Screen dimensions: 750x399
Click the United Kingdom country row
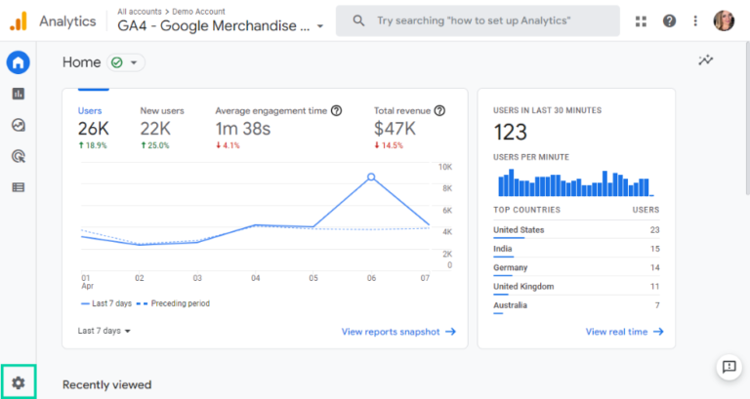pyautogui.click(x=576, y=287)
